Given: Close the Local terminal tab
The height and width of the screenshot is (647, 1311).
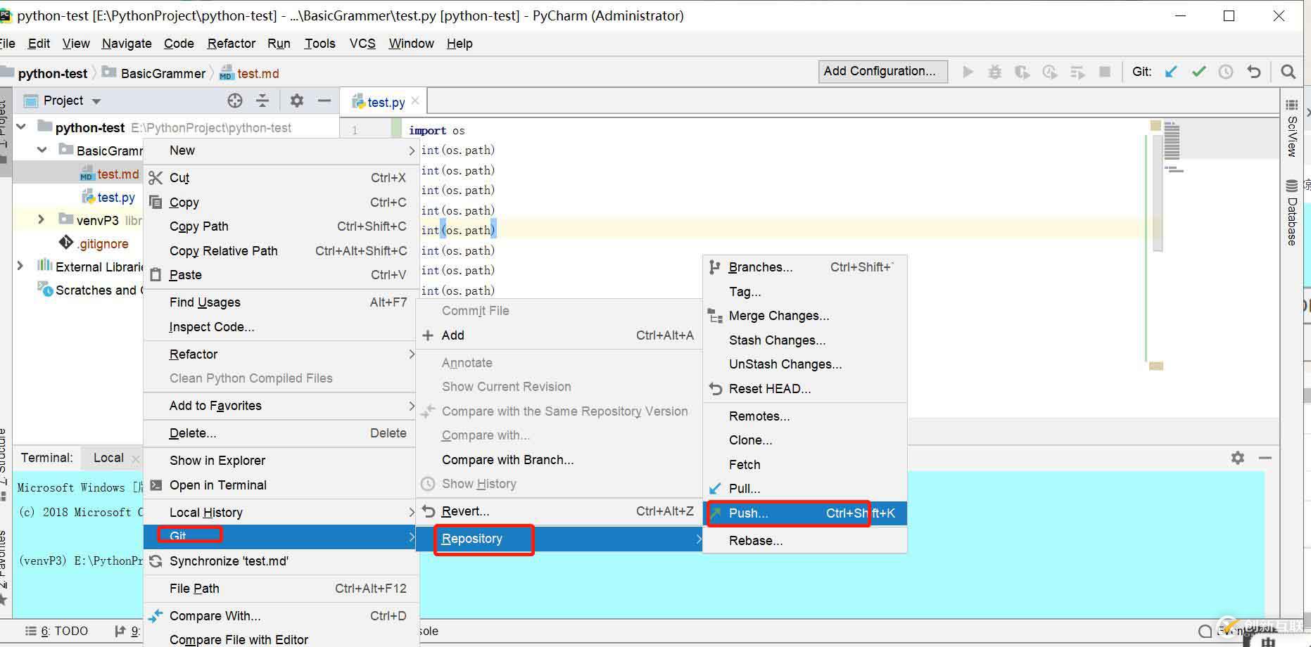Looking at the screenshot, I should click(136, 459).
